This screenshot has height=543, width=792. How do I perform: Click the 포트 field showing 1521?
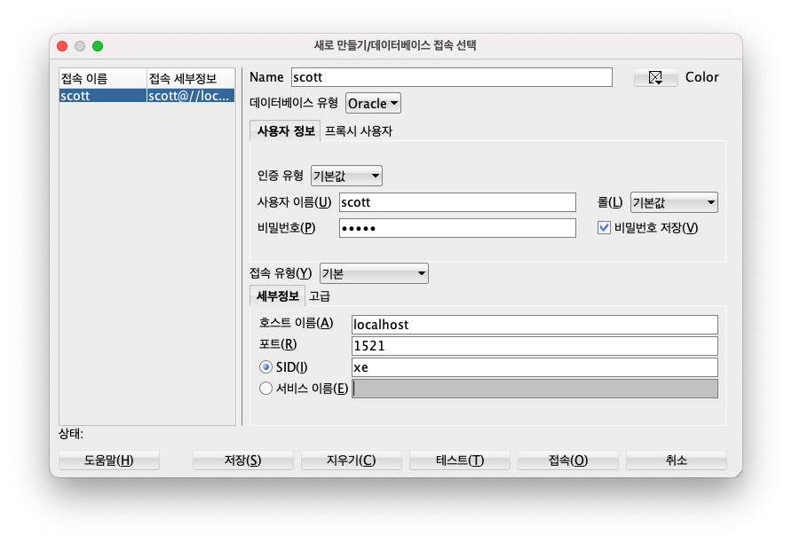point(535,346)
